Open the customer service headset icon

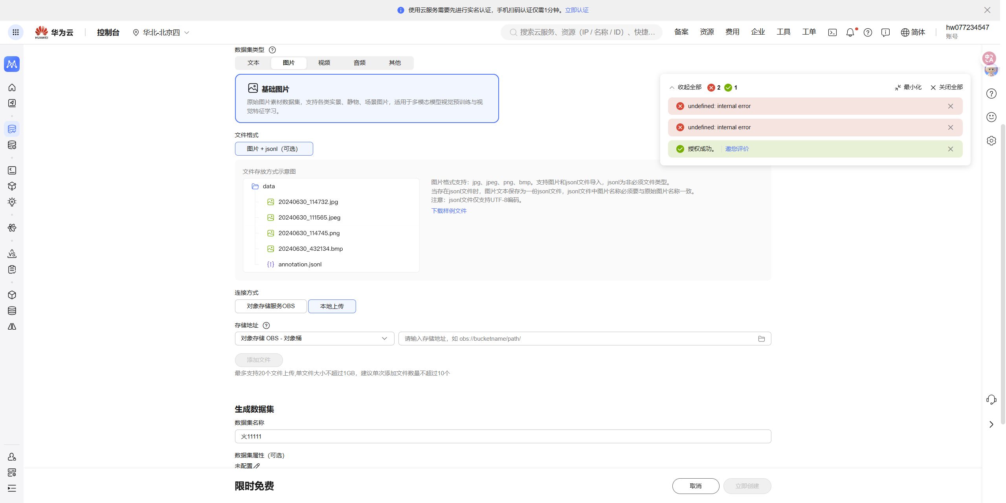[x=991, y=400]
